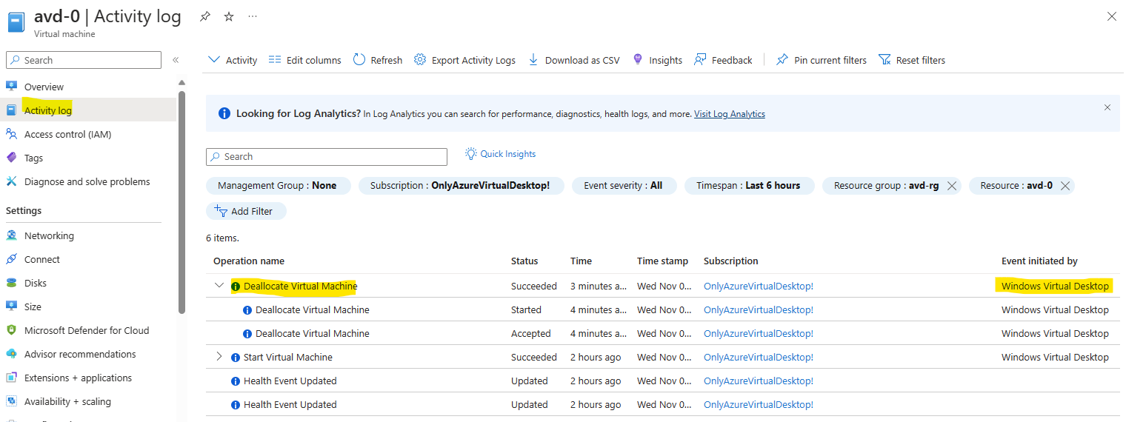The image size is (1126, 422).
Task: Remove the Resource group avd-rg filter
Action: [x=952, y=186]
